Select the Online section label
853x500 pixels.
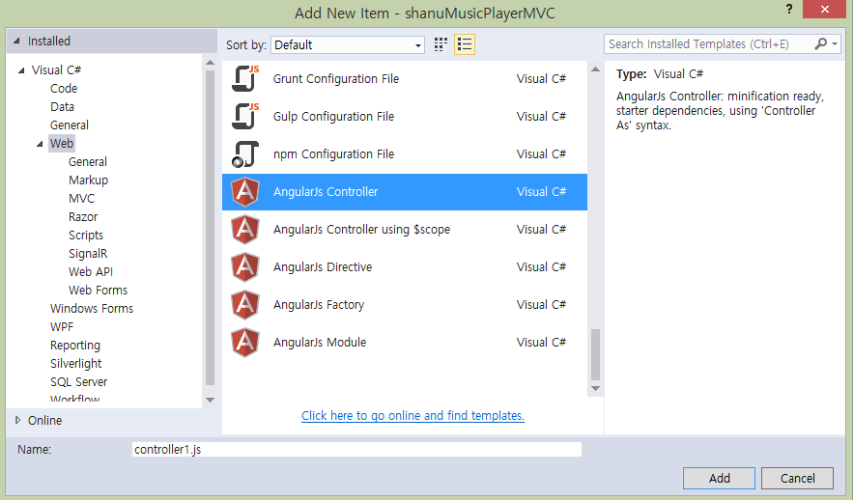click(x=44, y=420)
